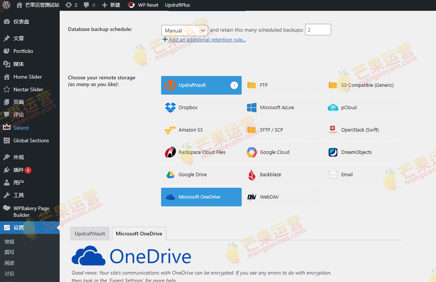This screenshot has height=282, width=436.
Task: Deselect the UpdraftVault storage option
Action: [201, 85]
